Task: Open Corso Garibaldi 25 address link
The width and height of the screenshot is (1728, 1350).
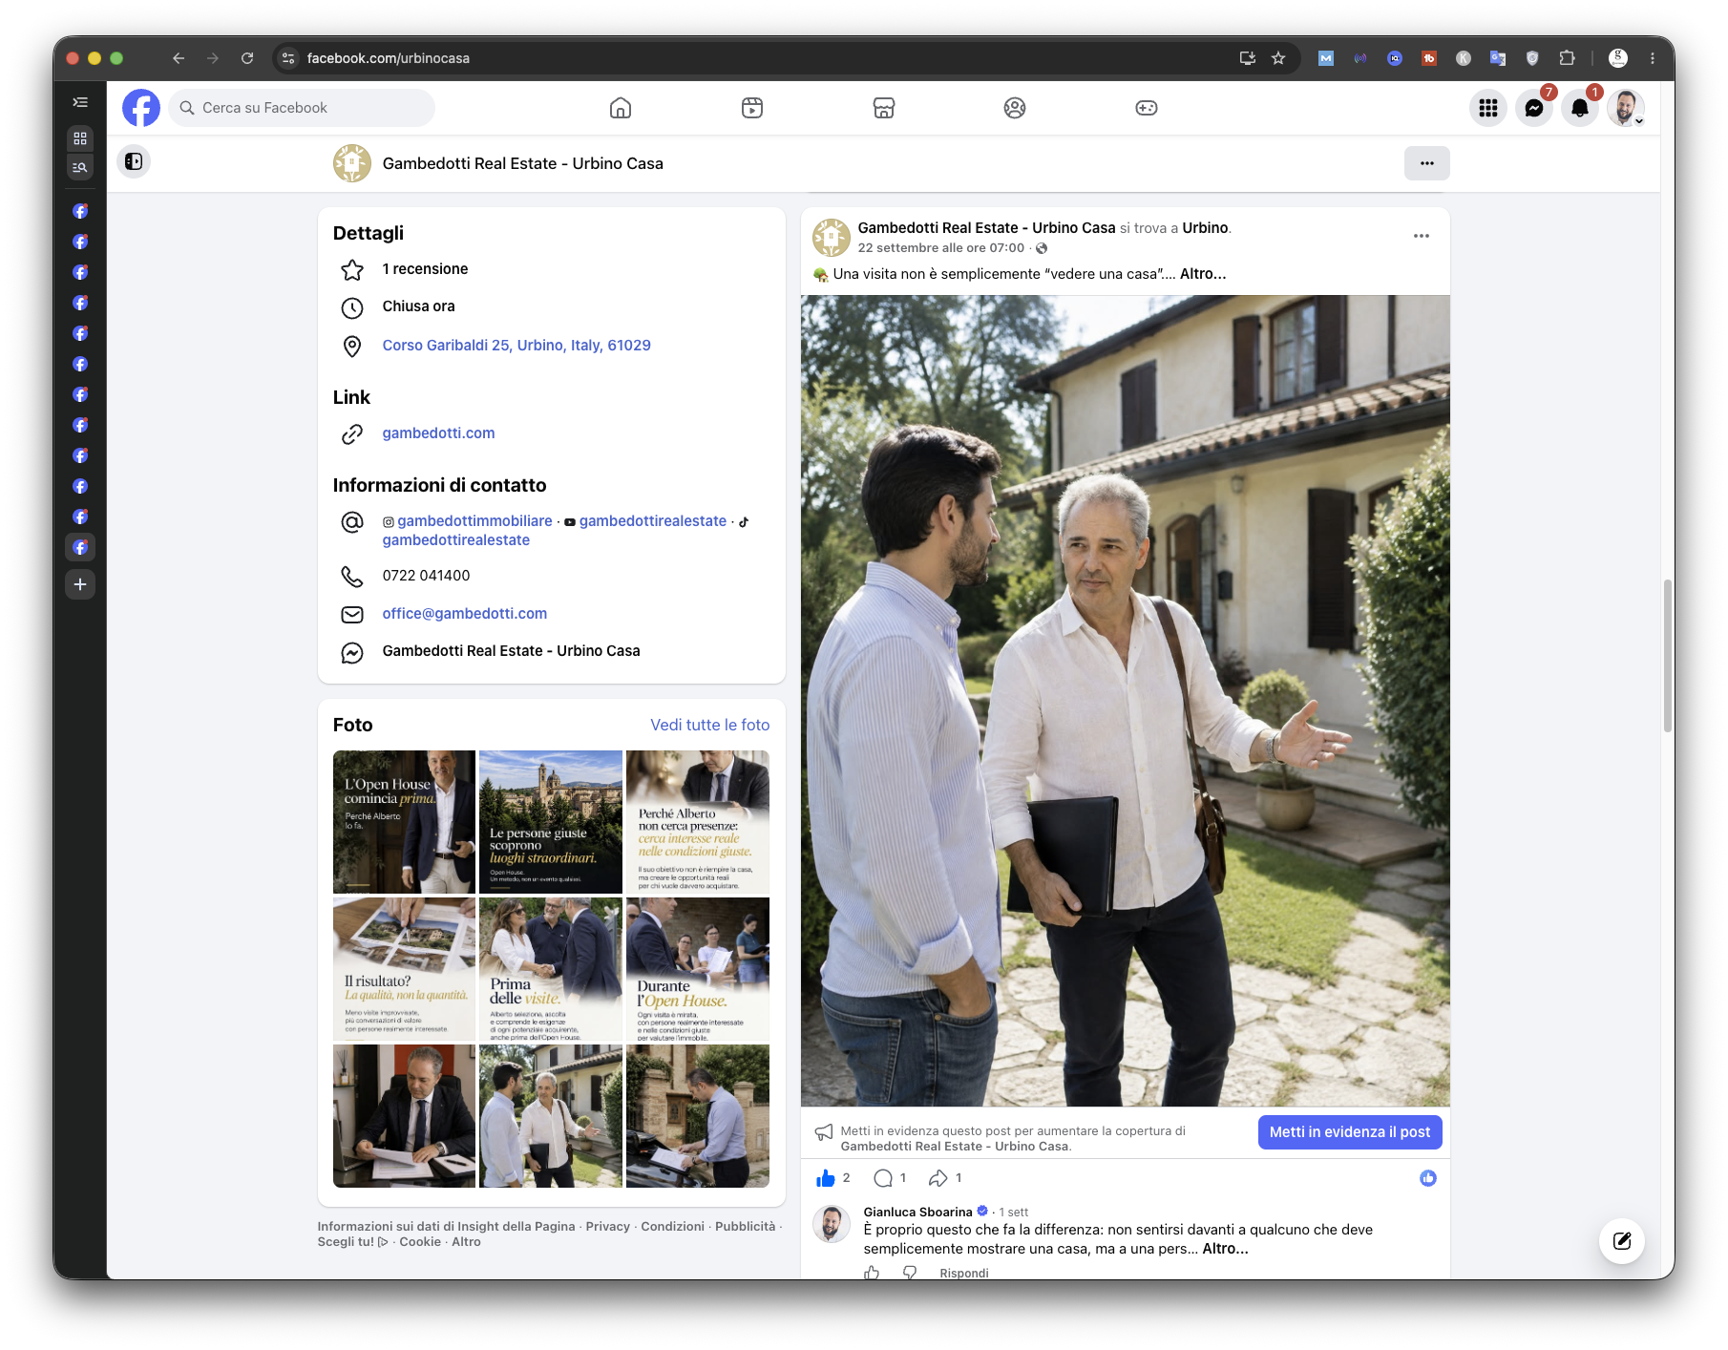Action: [516, 346]
